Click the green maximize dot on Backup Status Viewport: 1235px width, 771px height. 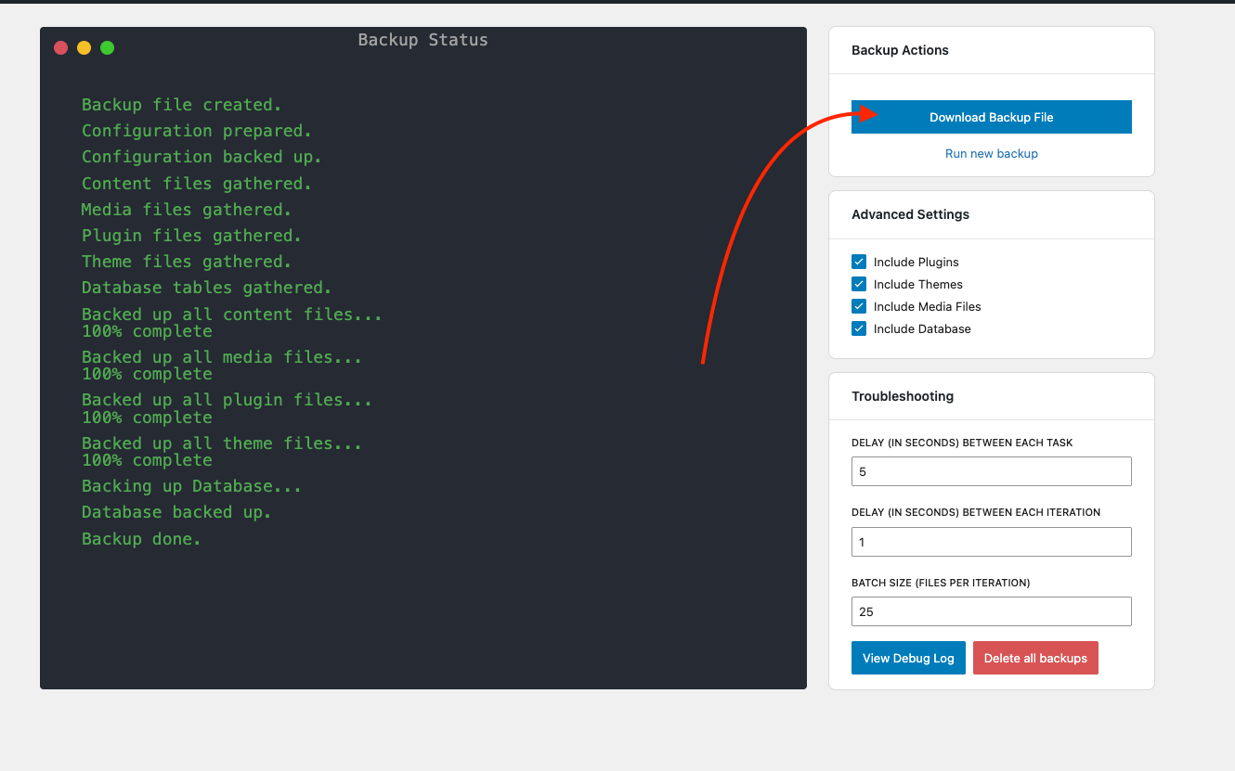pos(108,47)
